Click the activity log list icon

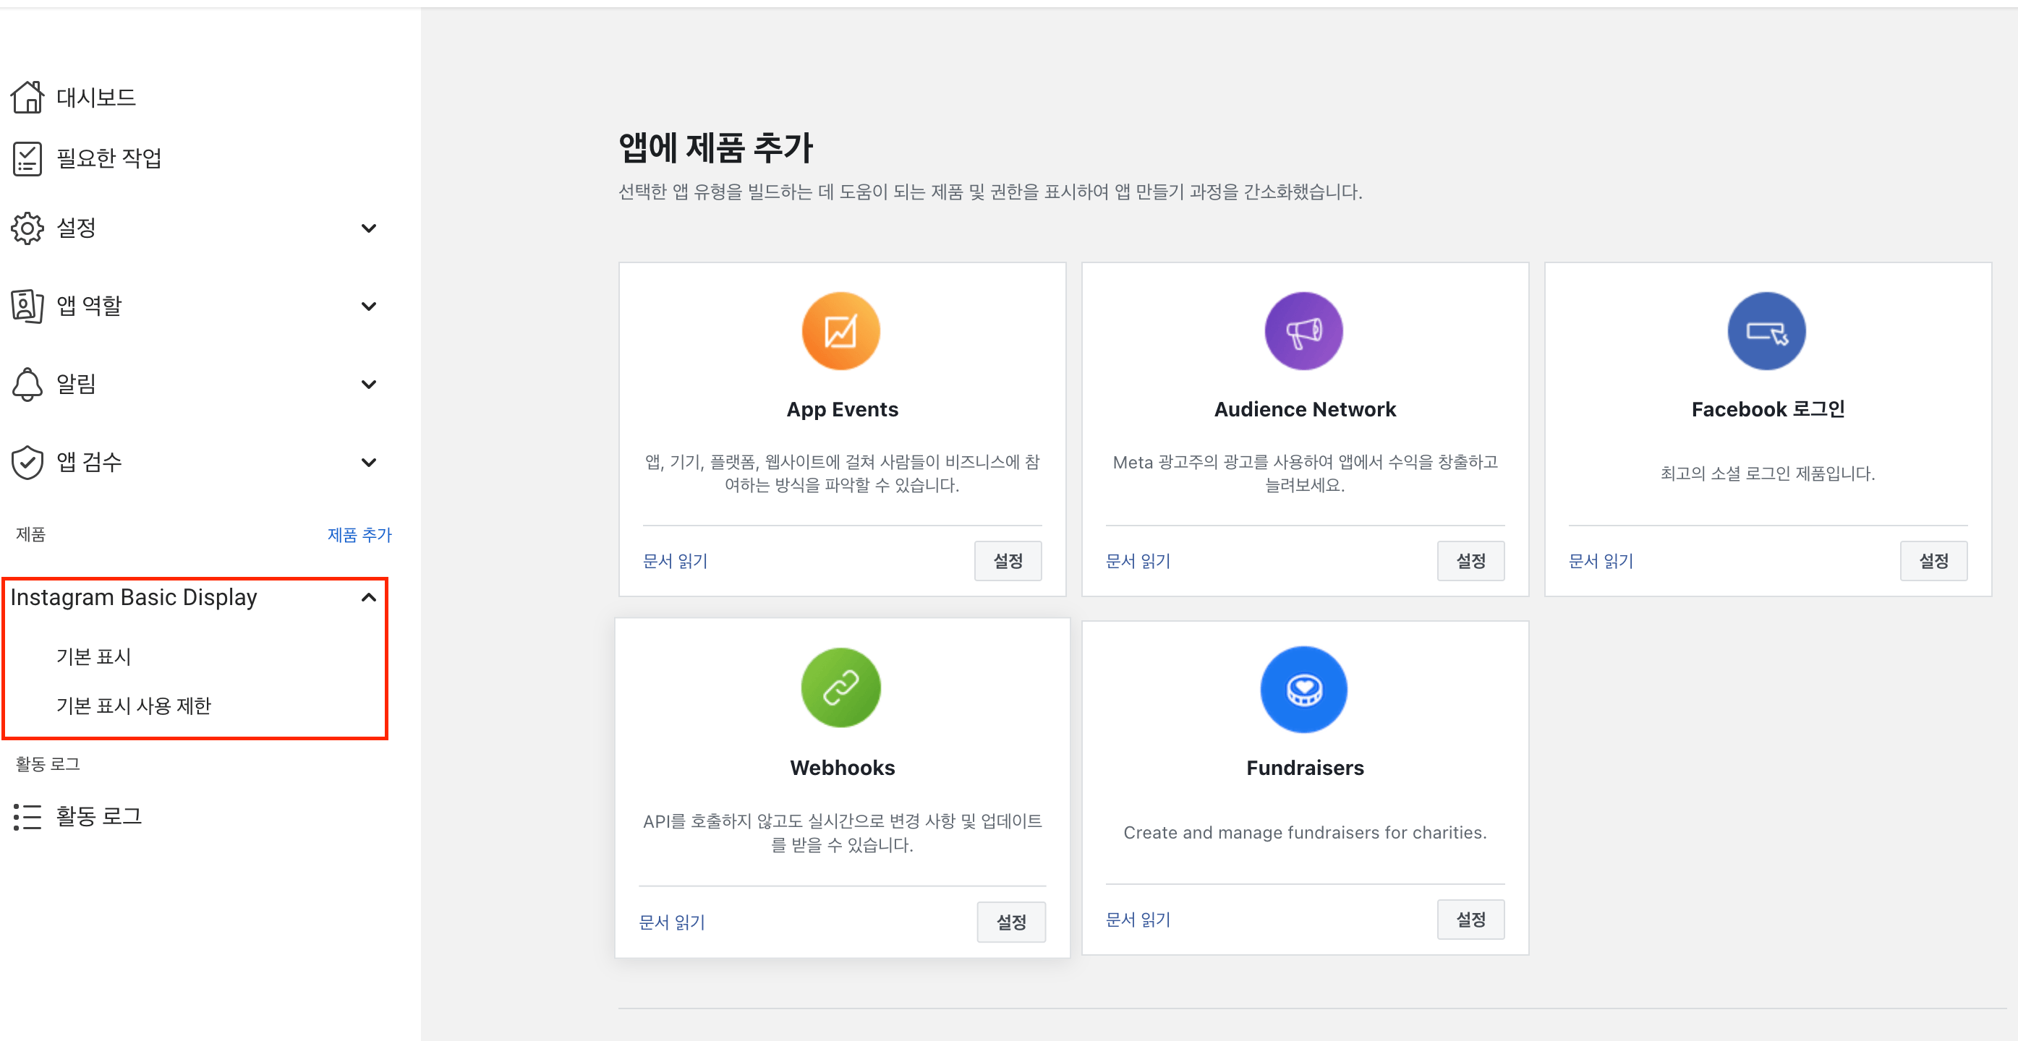coord(27,816)
